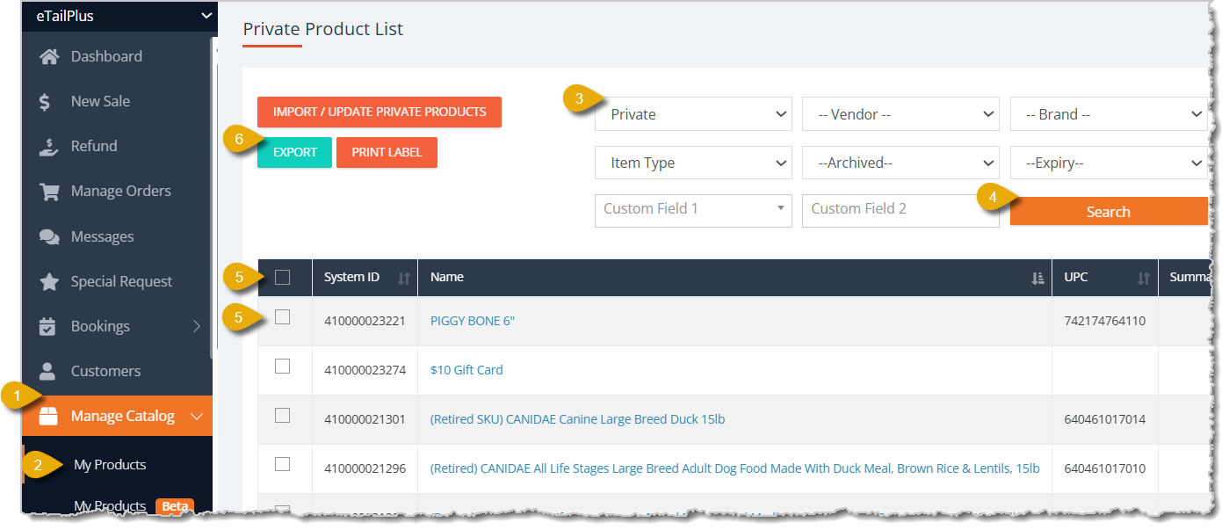
Task: Check the $10 Gift Card row checkbox
Action: pyautogui.click(x=282, y=367)
